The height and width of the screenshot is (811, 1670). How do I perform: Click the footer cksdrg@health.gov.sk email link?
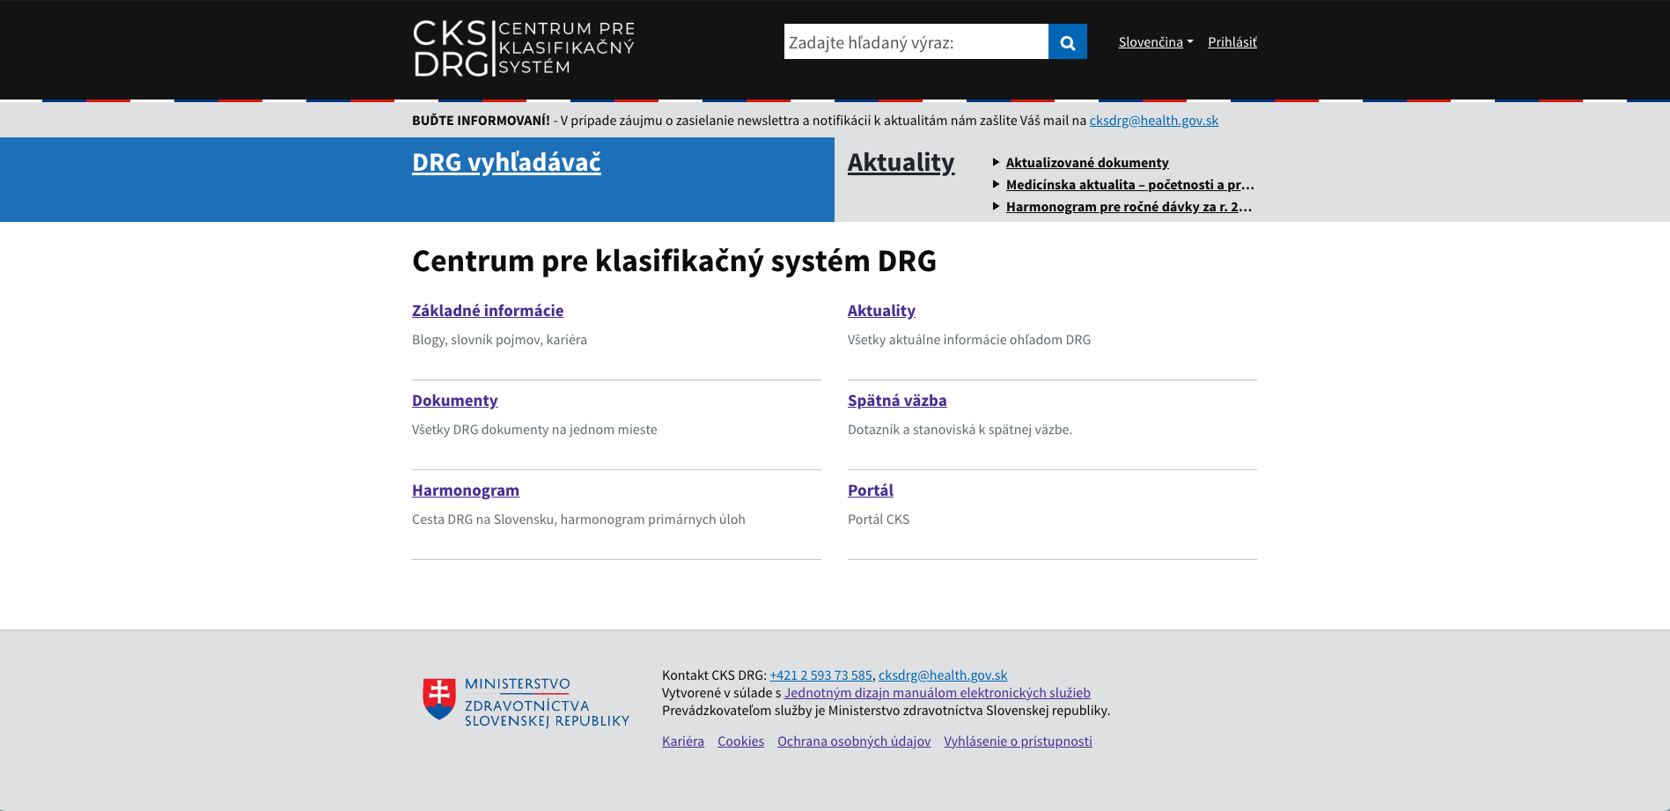coord(943,675)
